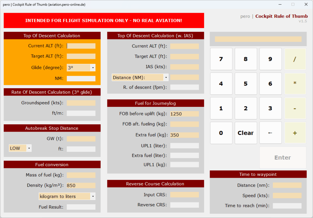
Task: Select the Input CRS field
Action: coord(184,195)
